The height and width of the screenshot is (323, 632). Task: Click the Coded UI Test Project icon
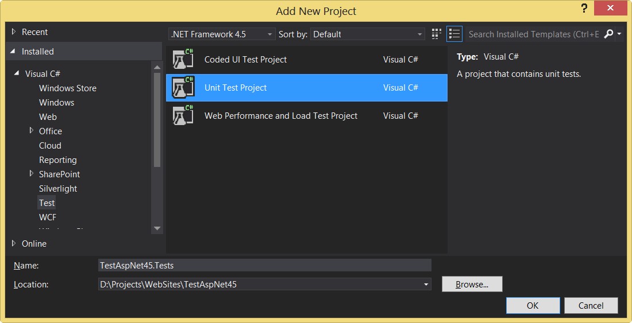183,59
